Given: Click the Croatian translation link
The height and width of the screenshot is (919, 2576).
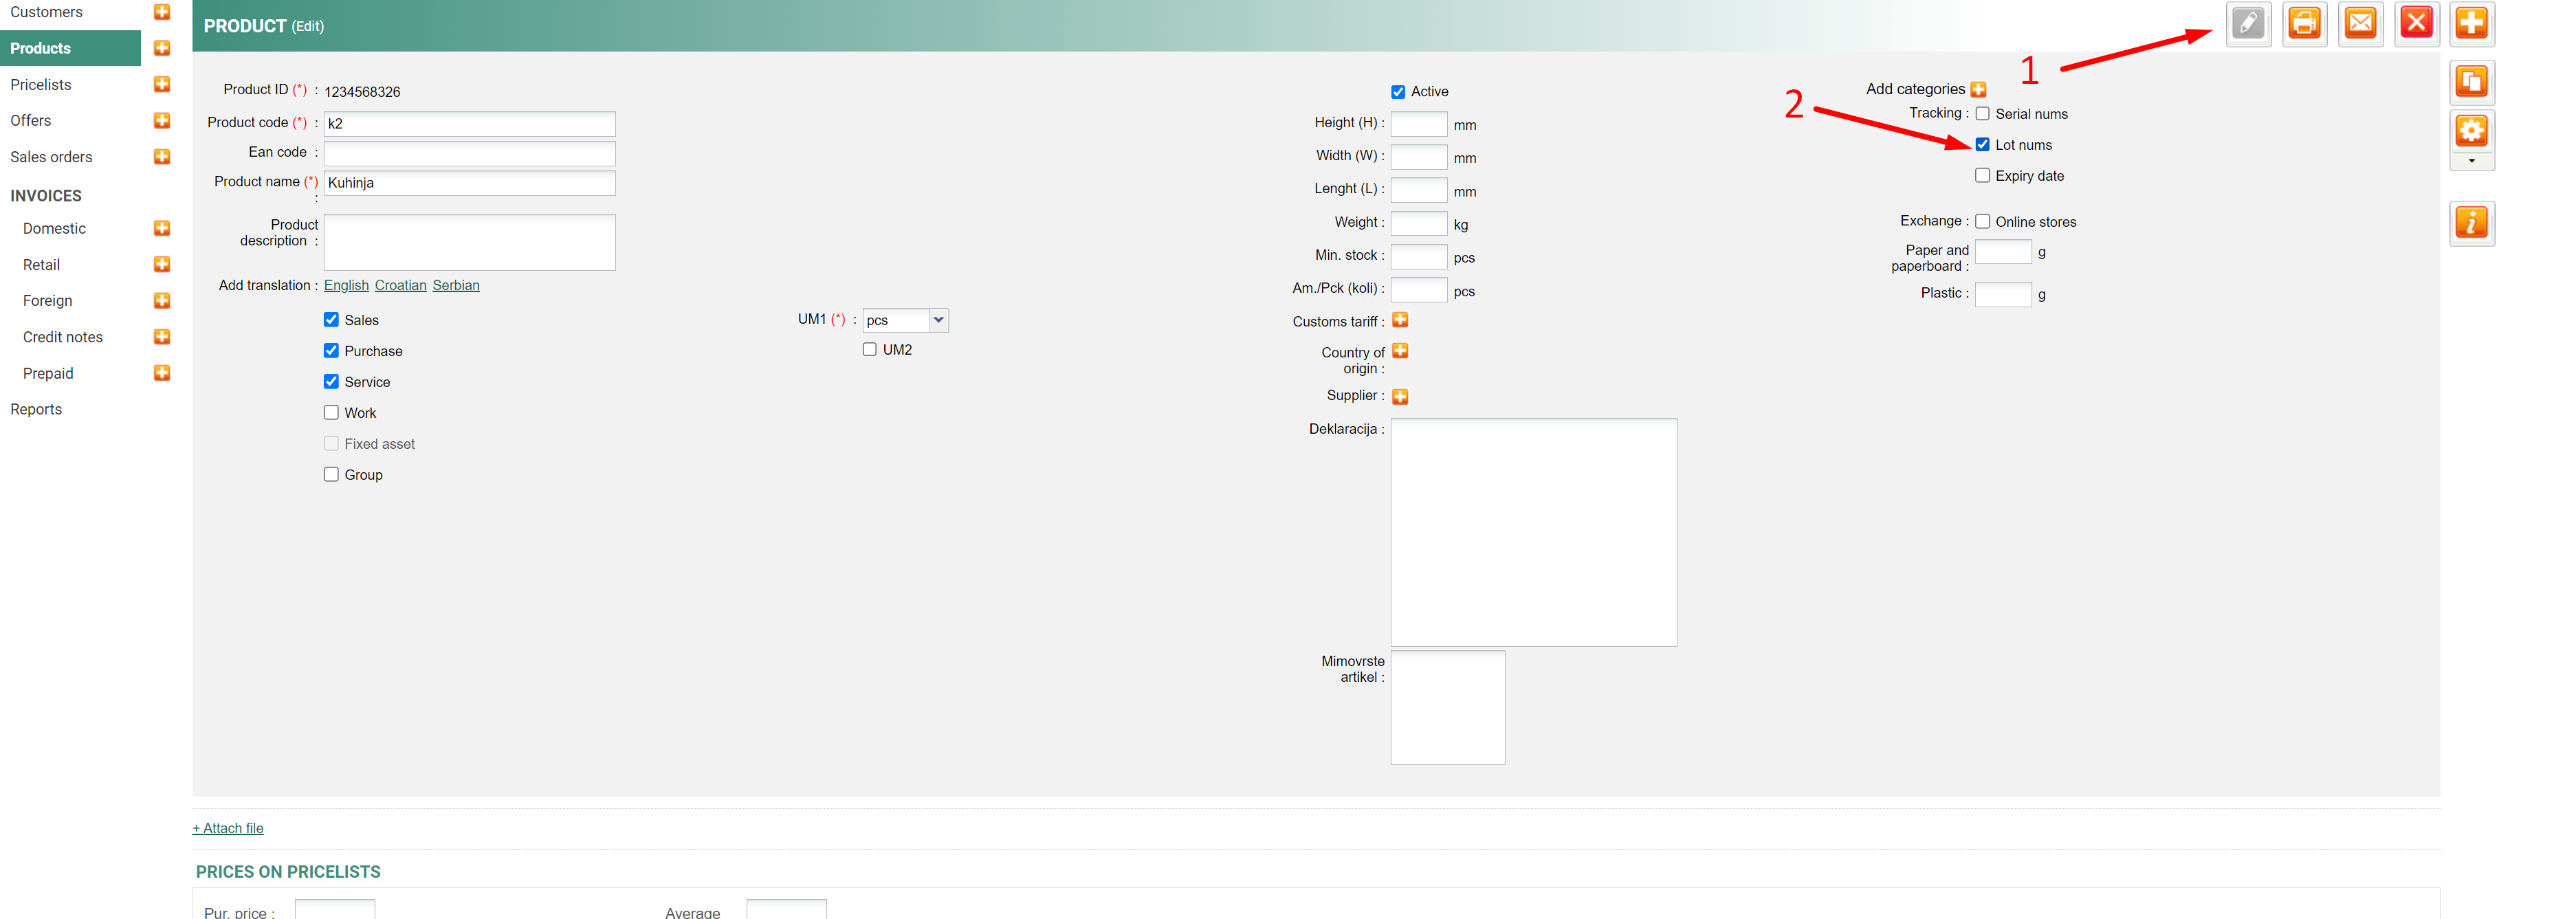Looking at the screenshot, I should [x=400, y=286].
